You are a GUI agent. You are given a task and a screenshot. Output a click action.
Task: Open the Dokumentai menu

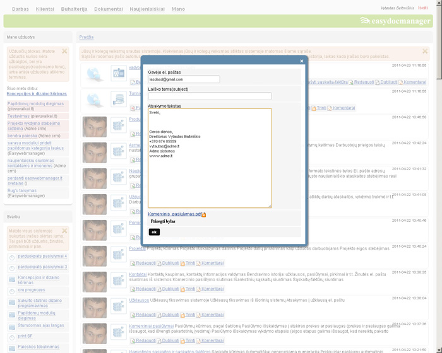pyautogui.click(x=109, y=9)
